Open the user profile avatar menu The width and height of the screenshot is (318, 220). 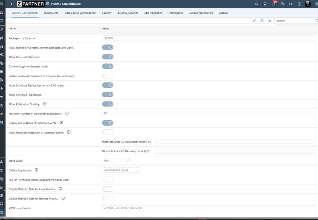coord(307,4)
